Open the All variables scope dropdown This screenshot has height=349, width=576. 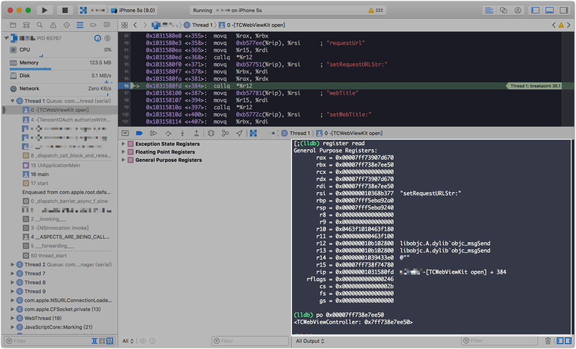click(x=128, y=341)
